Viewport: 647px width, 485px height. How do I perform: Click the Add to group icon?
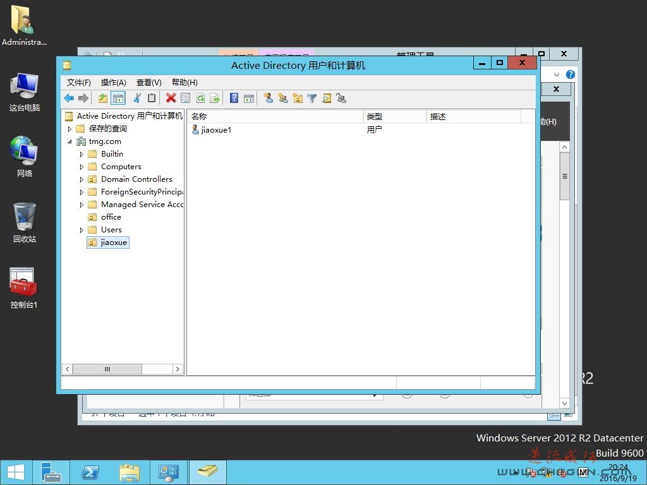click(341, 98)
